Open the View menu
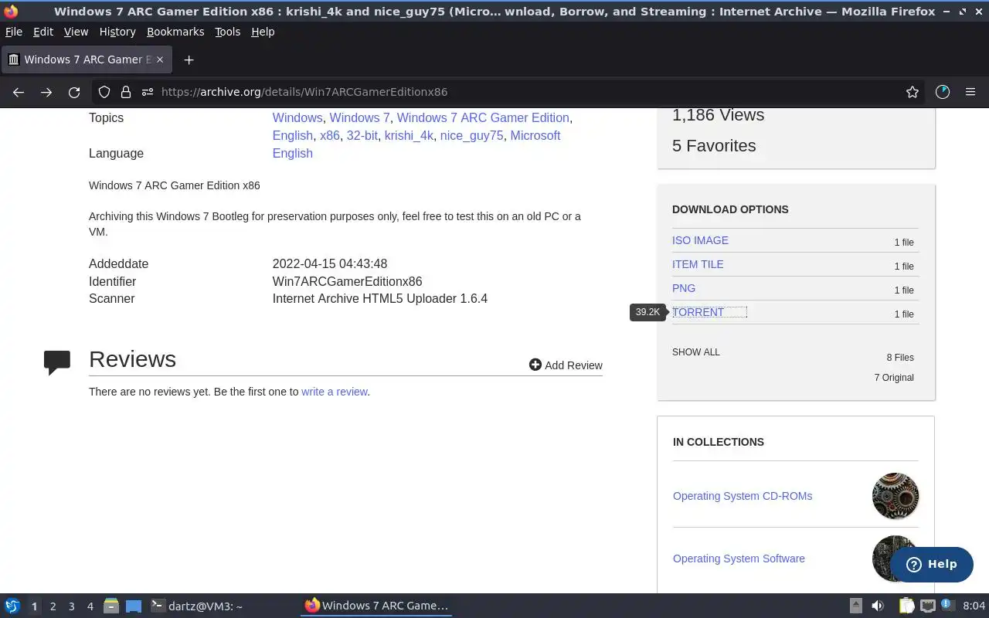The image size is (989, 618). coord(76,32)
